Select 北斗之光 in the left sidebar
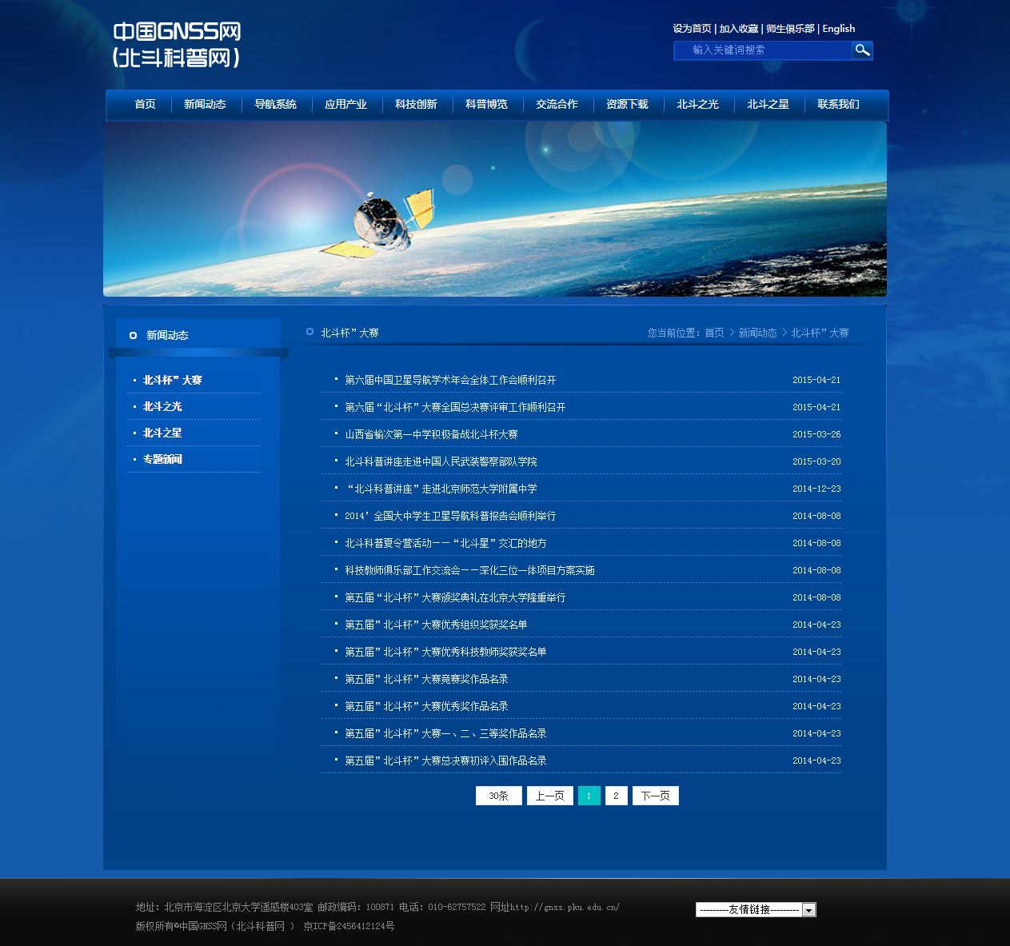1010x946 pixels. 162,407
